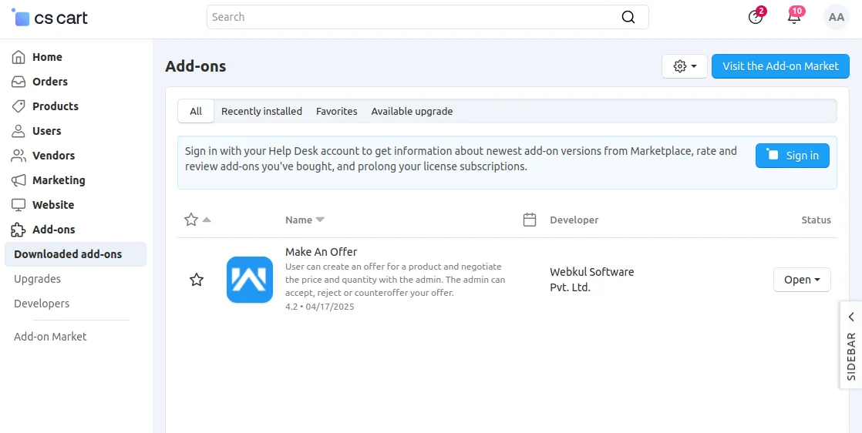Click the search magnifier icon
This screenshot has height=433, width=862.
(x=628, y=17)
